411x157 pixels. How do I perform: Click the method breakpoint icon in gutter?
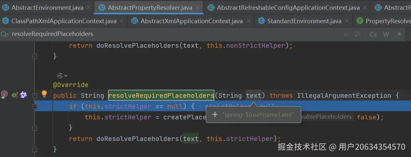click(x=4, y=95)
